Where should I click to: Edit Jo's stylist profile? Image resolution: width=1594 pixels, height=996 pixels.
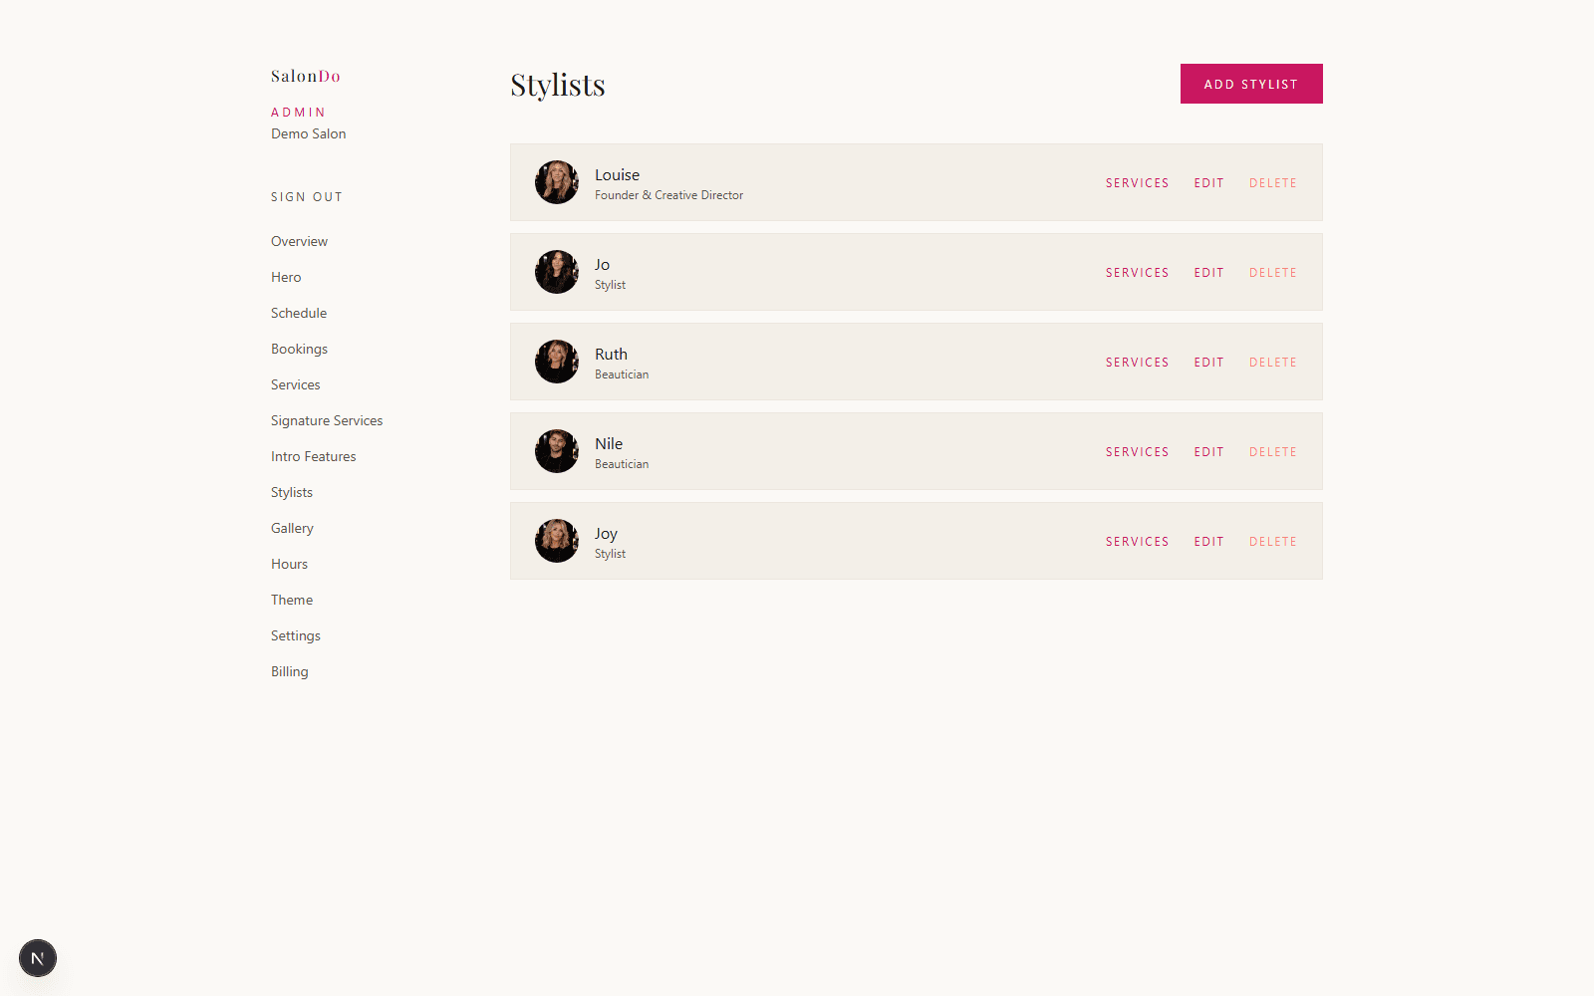point(1208,273)
